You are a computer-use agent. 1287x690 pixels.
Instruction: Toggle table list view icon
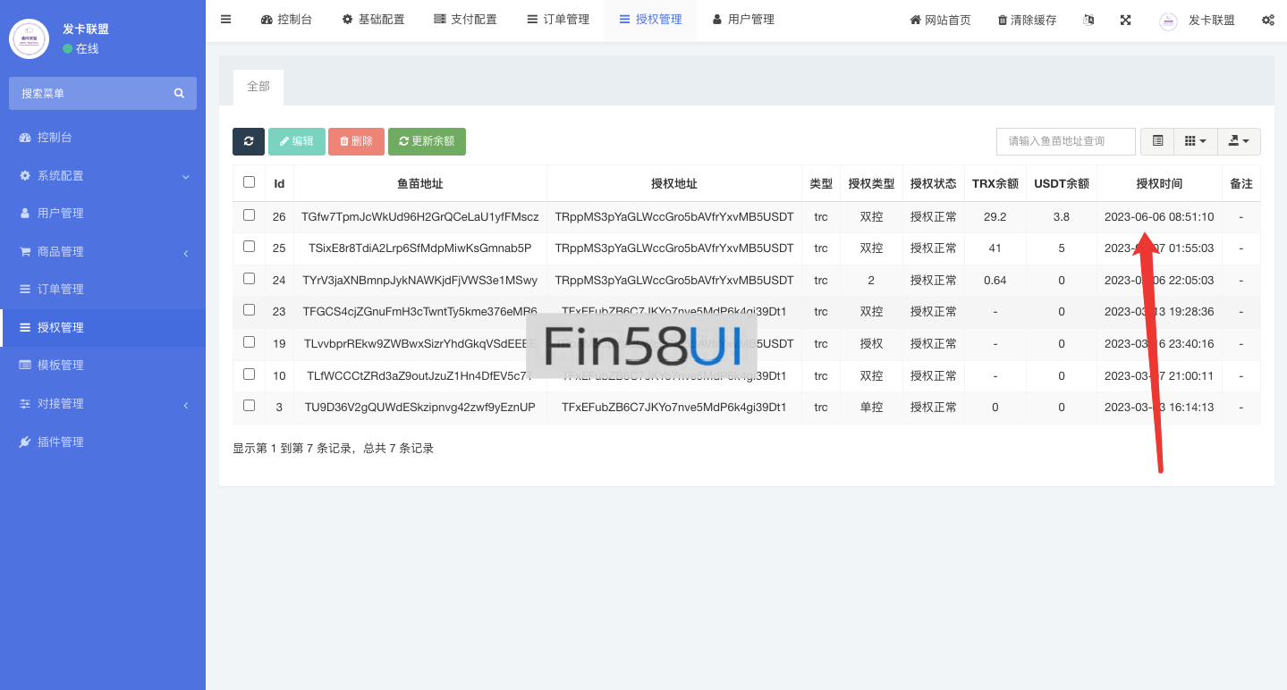(1157, 141)
